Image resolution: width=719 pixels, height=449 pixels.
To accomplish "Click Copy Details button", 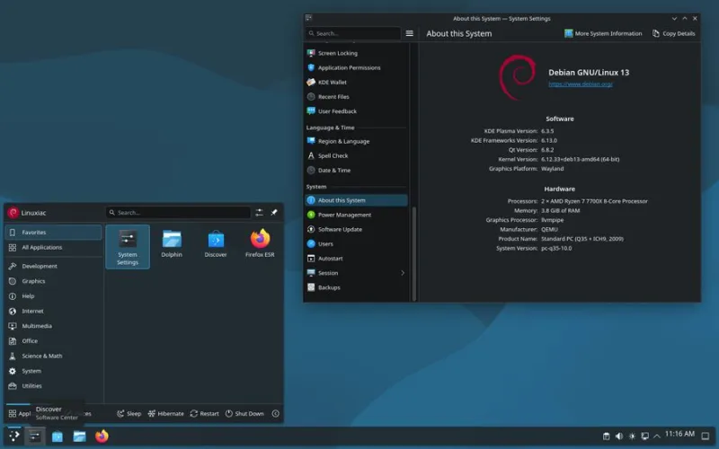I will pyautogui.click(x=673, y=33).
